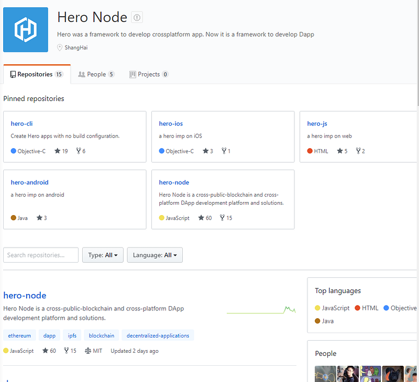Select the dapp topic tag

pos(49,335)
